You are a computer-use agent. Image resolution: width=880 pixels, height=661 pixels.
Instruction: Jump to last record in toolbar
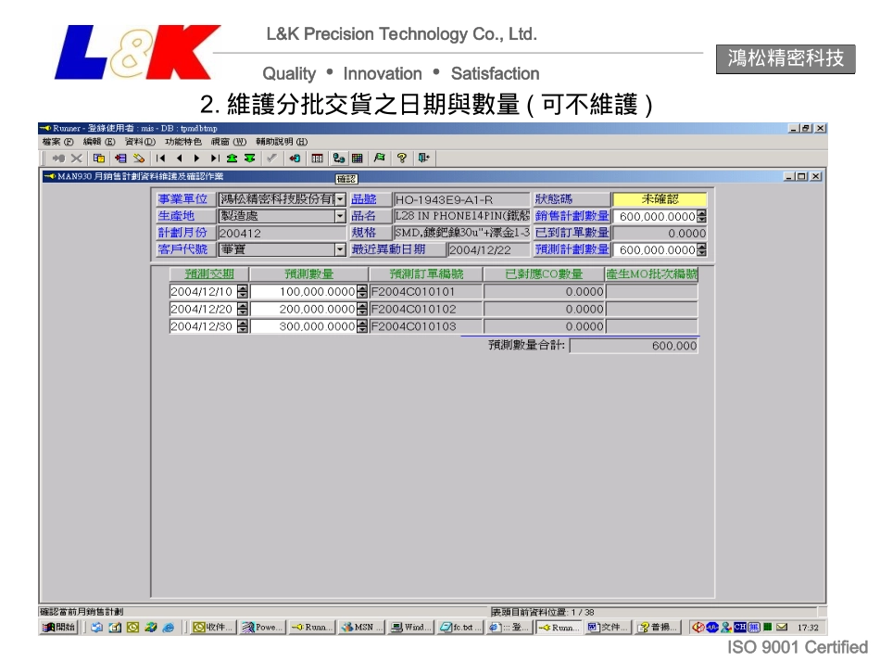(214, 158)
